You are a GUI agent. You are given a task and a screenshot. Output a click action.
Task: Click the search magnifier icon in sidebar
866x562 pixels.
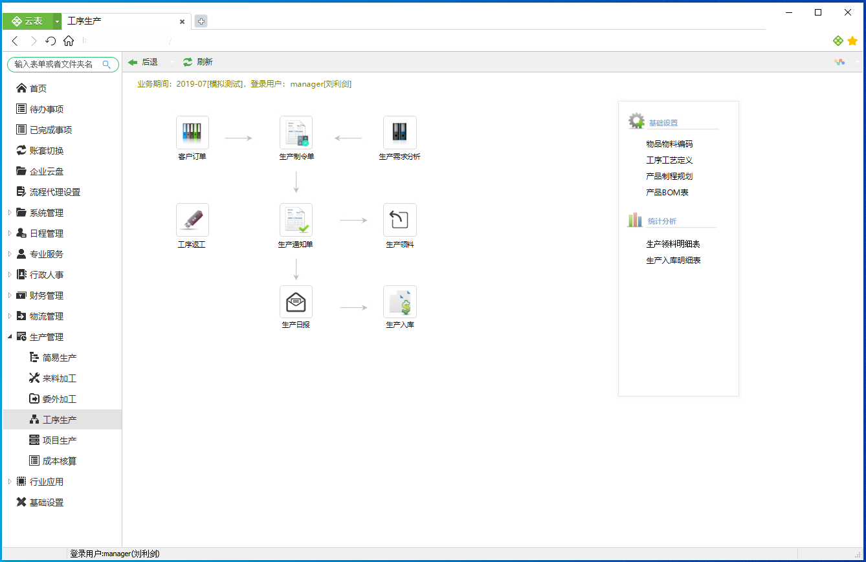pos(107,64)
